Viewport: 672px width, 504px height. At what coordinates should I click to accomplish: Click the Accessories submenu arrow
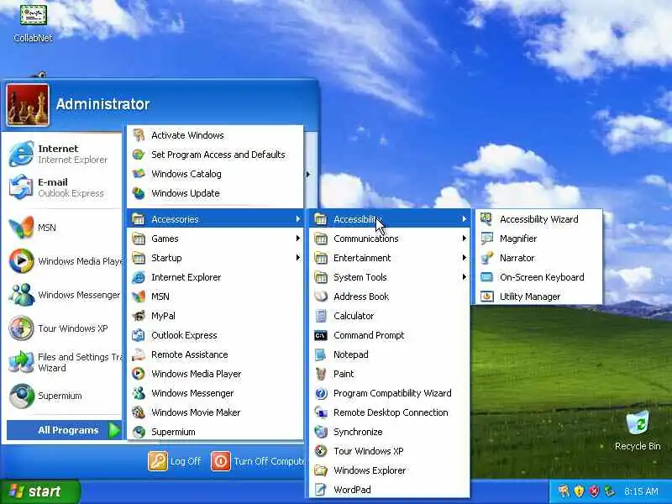point(298,219)
